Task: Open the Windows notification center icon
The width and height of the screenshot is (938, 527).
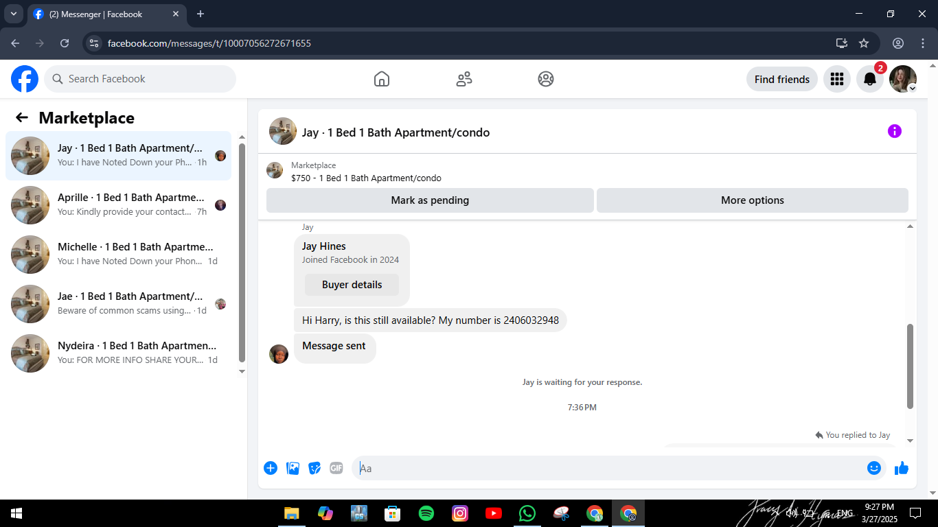Action: point(915,513)
